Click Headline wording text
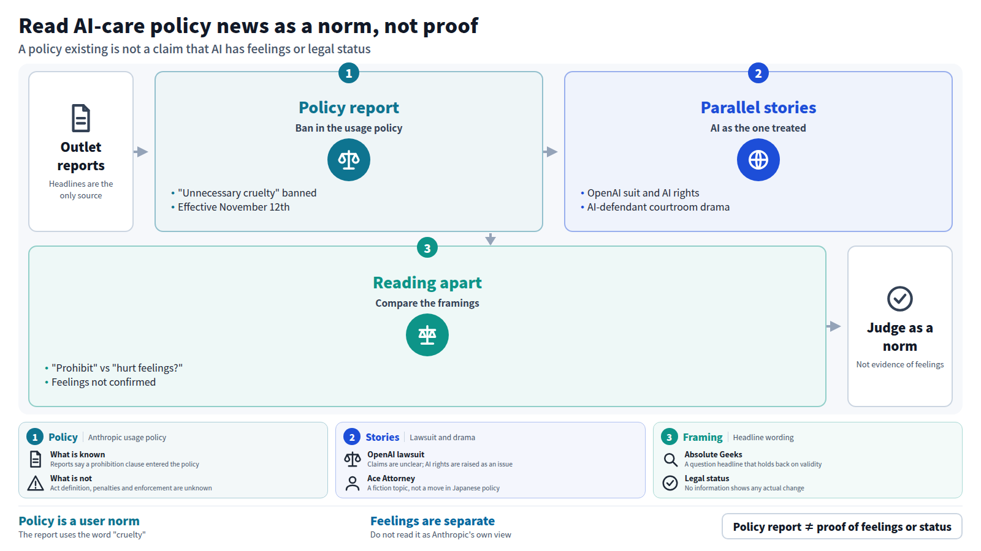 pyautogui.click(x=763, y=437)
